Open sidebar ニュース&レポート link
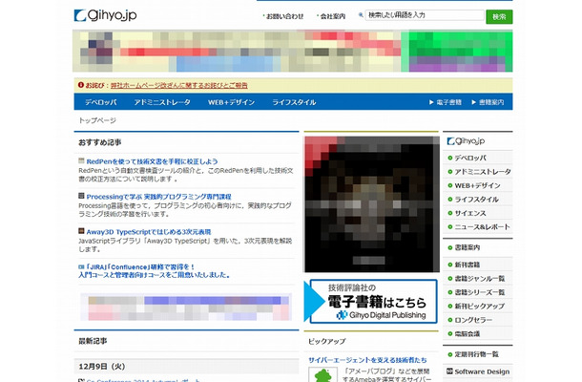 coord(482,226)
